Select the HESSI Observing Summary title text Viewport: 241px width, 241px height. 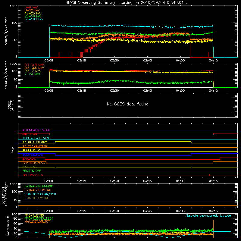(127, 2)
